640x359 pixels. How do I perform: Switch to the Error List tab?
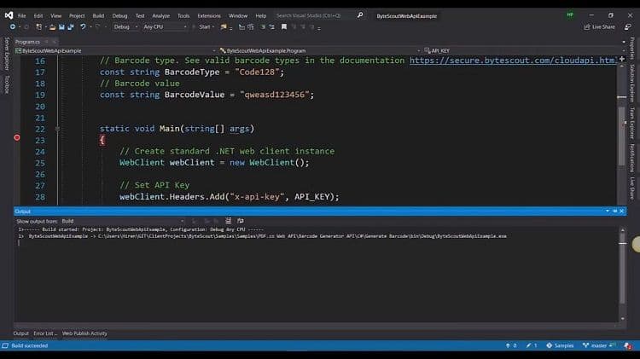45,333
